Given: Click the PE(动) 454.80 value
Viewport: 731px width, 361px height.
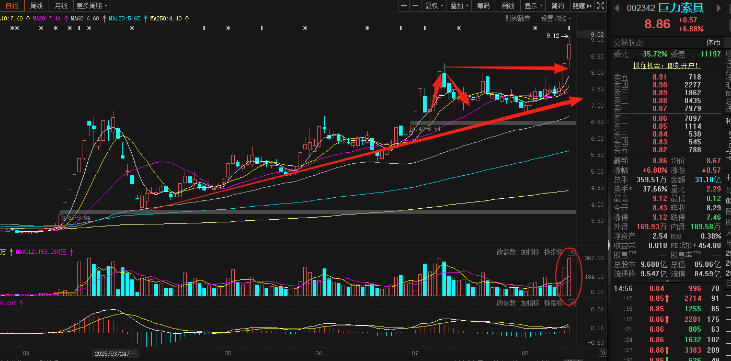Looking at the screenshot, I should 710,245.
